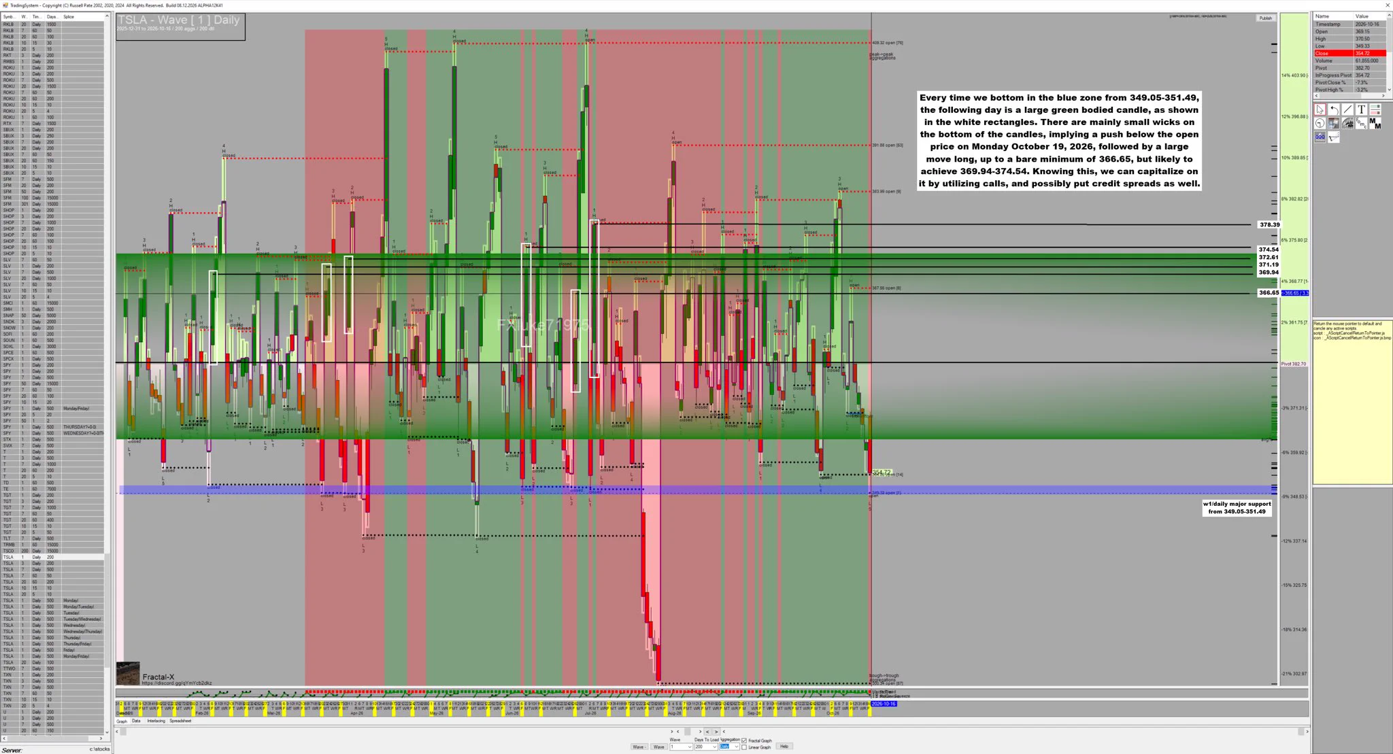Click the Timestamp row in value panel

(1349, 24)
